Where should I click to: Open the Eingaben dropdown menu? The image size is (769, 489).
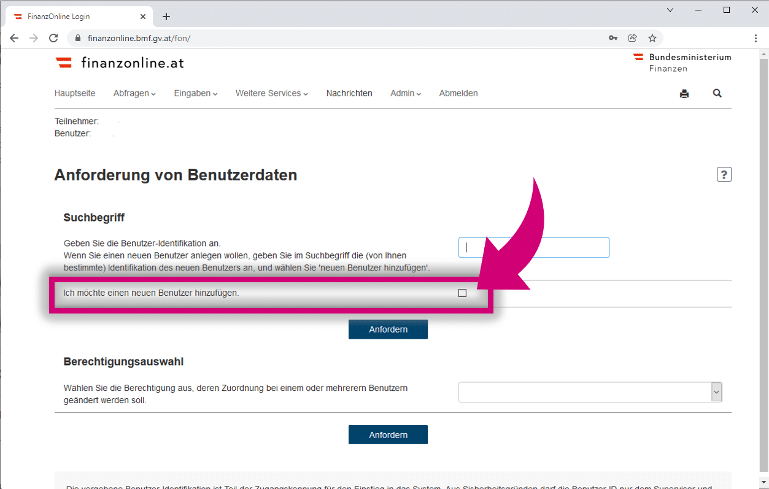(196, 93)
